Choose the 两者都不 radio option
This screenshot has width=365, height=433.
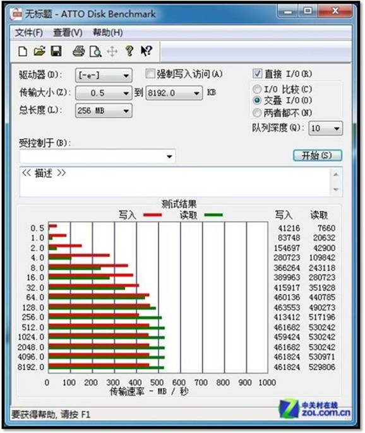(257, 112)
